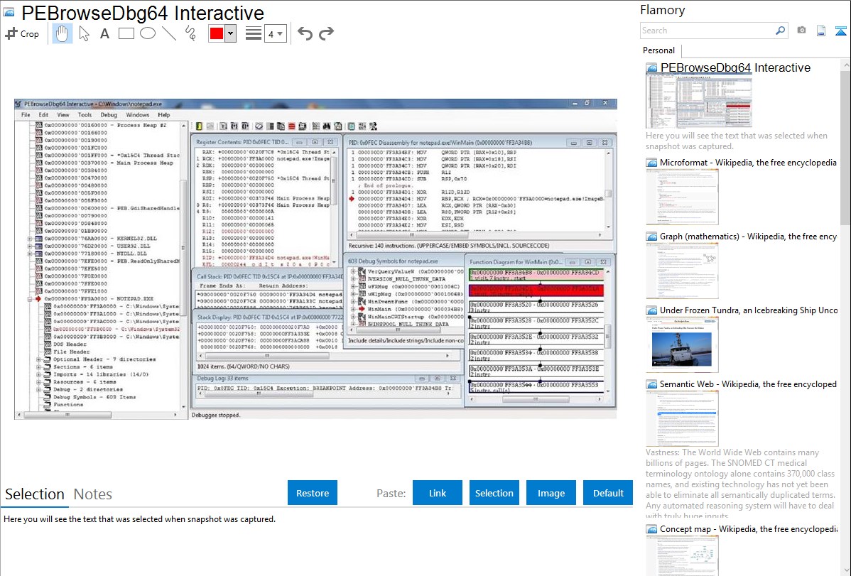Click the icon next to Microformat snapshot

pyautogui.click(x=651, y=163)
